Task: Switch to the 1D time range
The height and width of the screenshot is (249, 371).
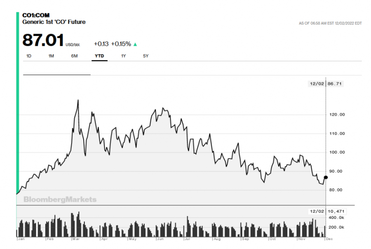Action: coord(29,56)
